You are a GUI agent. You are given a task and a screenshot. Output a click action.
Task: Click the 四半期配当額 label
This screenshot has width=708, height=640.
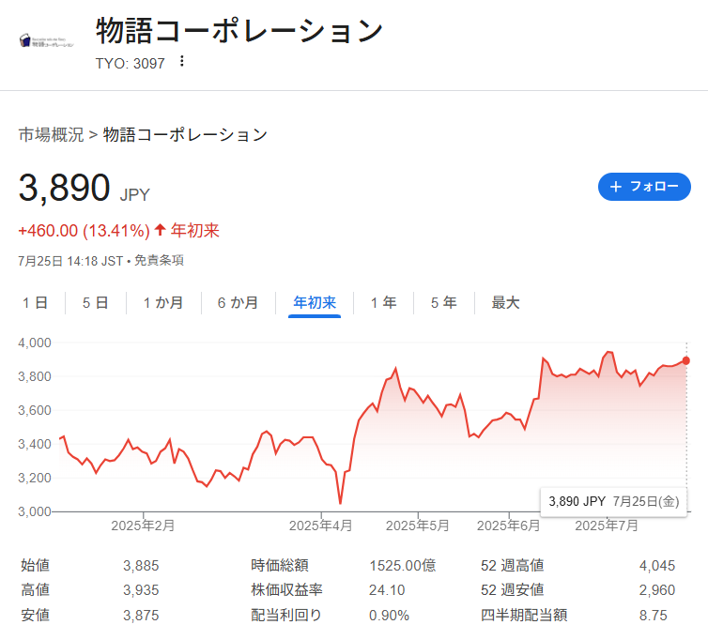click(x=524, y=616)
